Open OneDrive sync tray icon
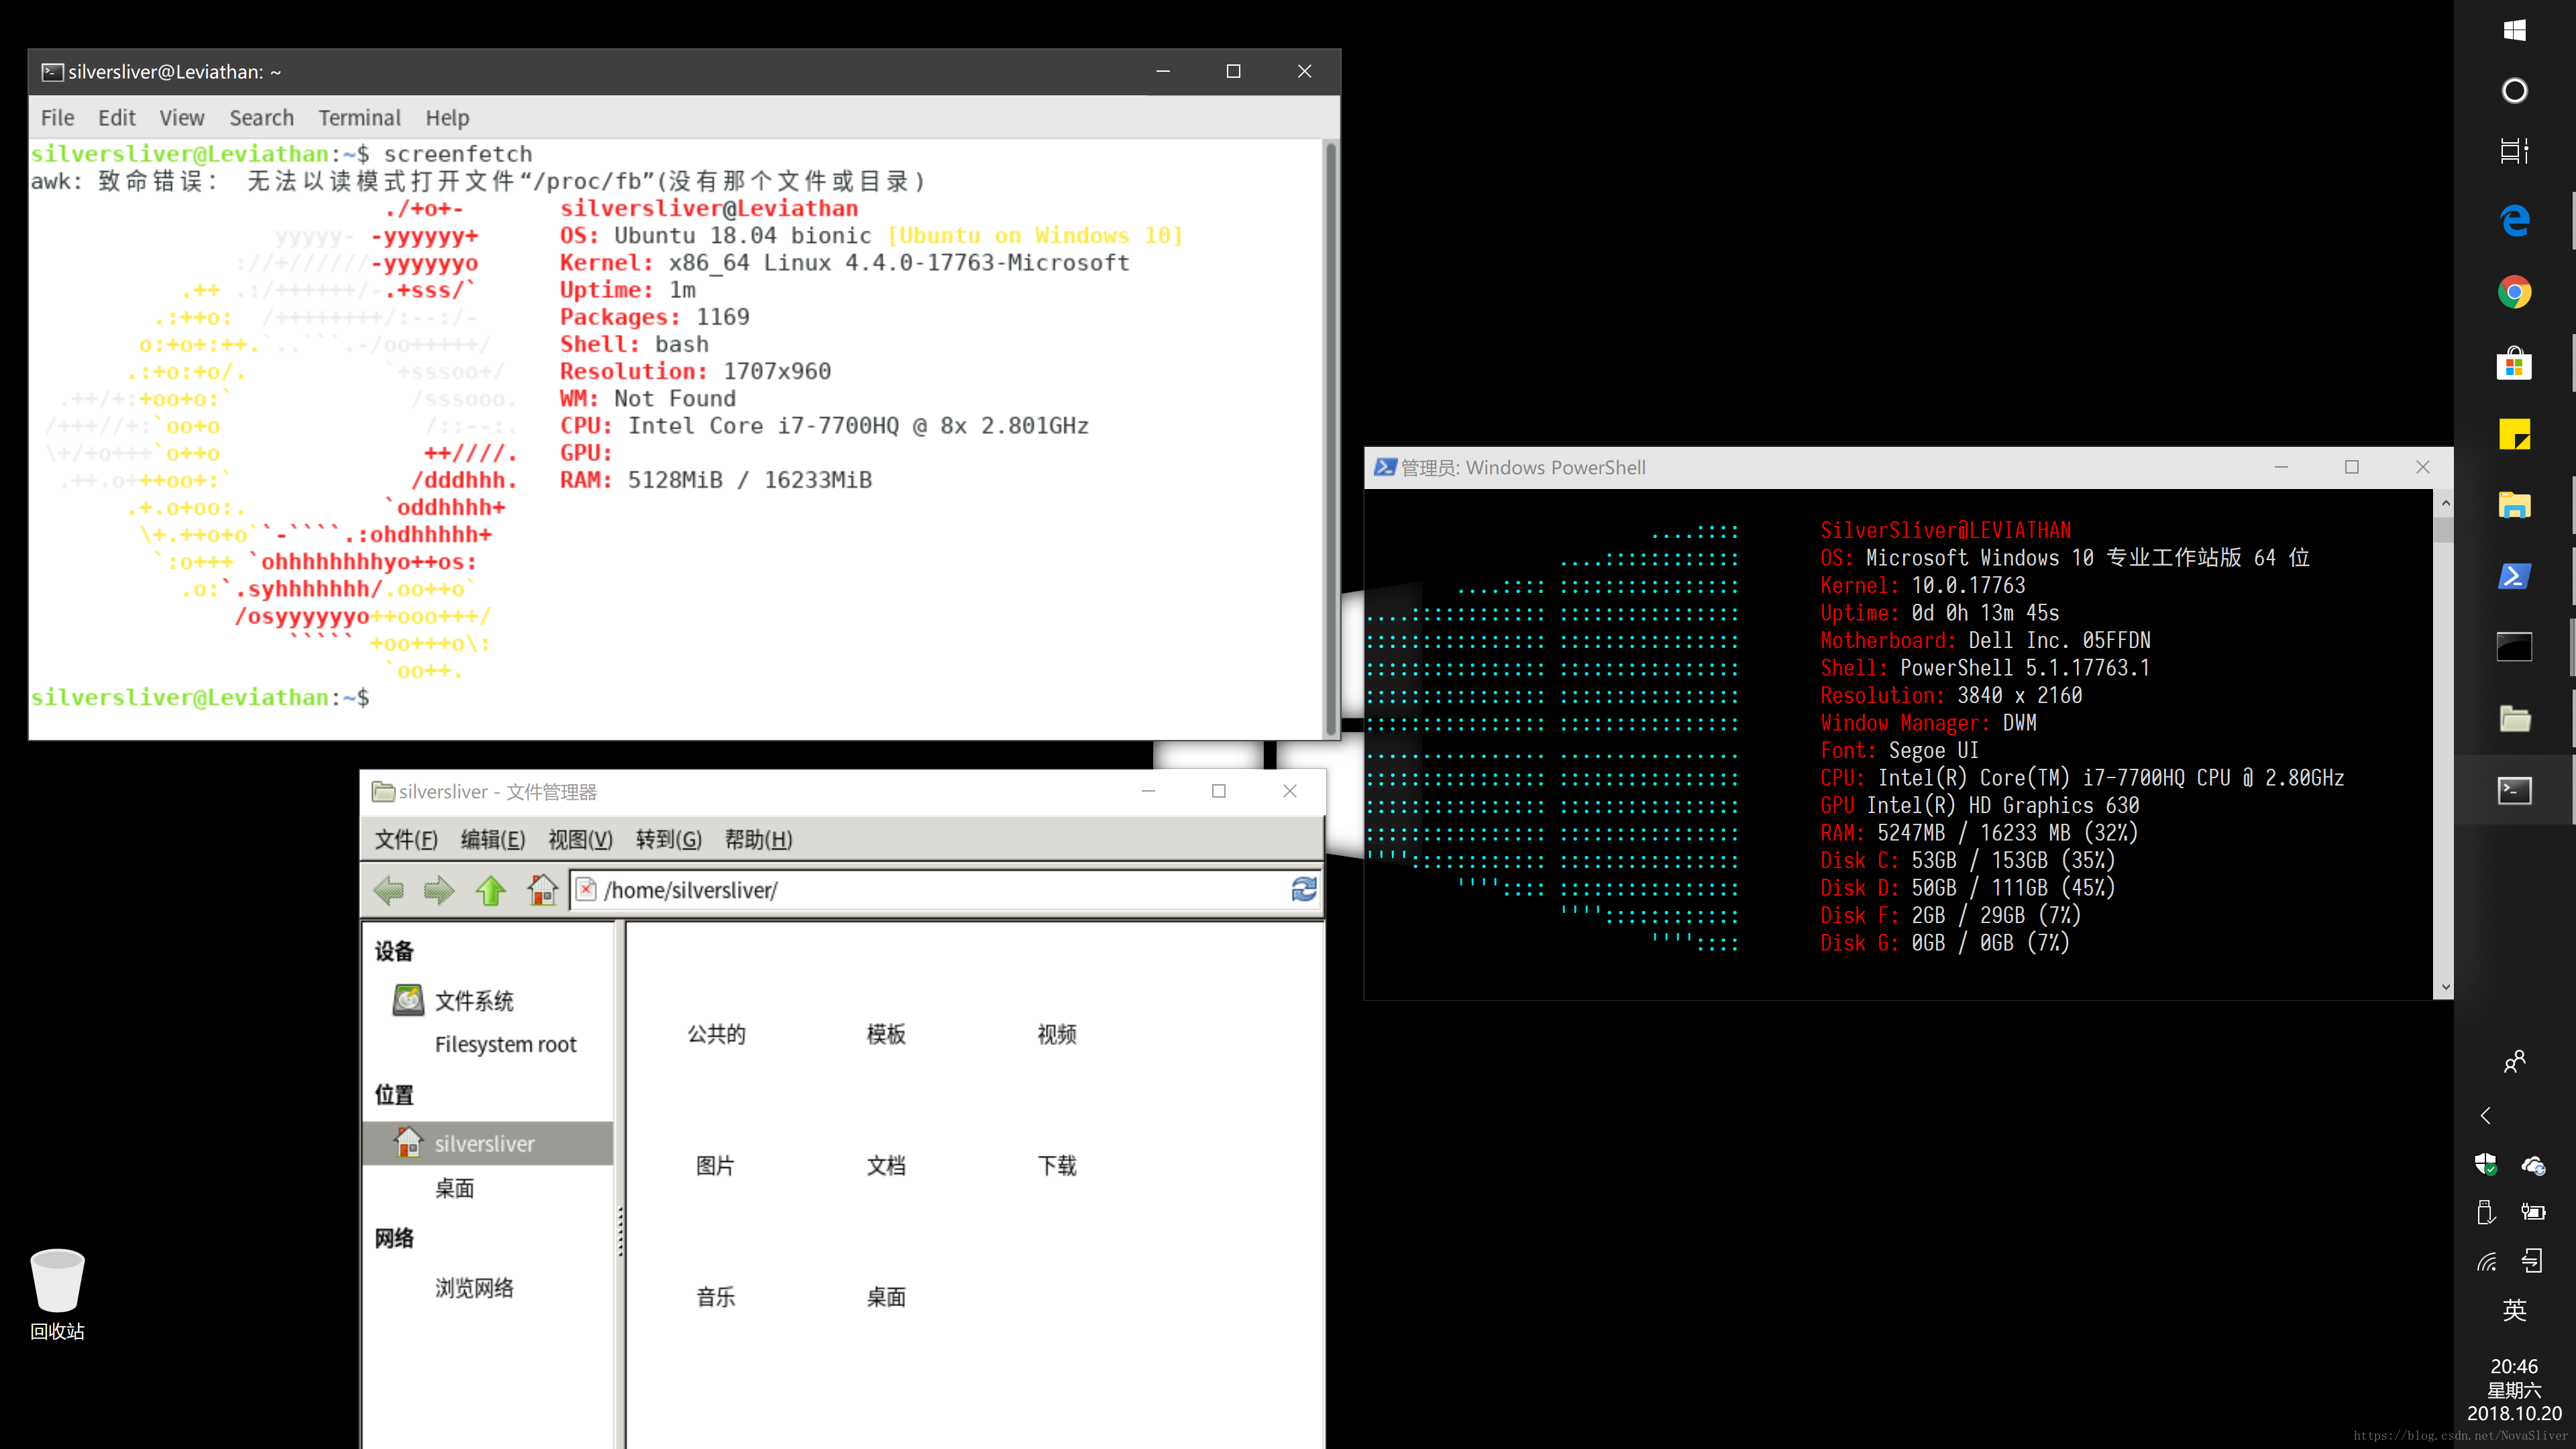Screen dimensions: 2576x1449 coord(2533,1164)
